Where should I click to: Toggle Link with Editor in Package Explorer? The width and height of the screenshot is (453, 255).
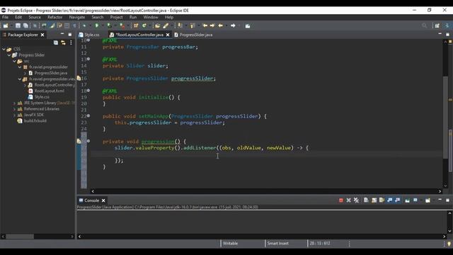tap(63, 42)
